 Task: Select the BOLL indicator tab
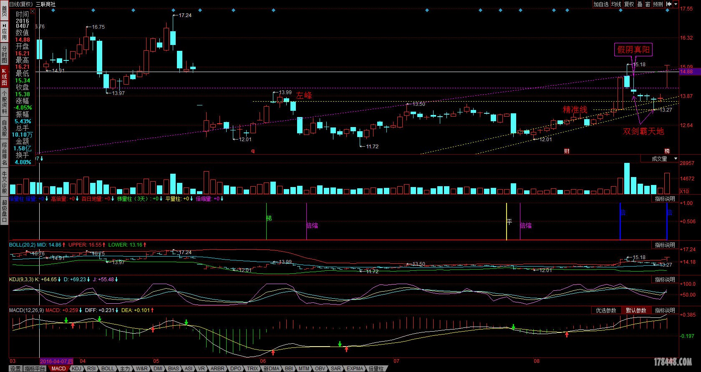(108, 369)
